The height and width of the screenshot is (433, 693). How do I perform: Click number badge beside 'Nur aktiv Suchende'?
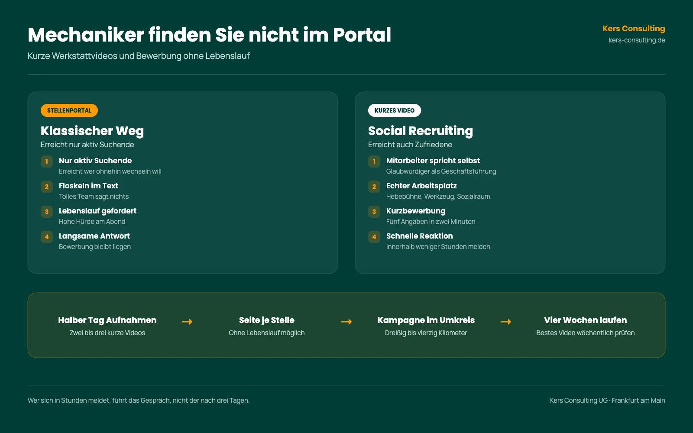(x=47, y=162)
